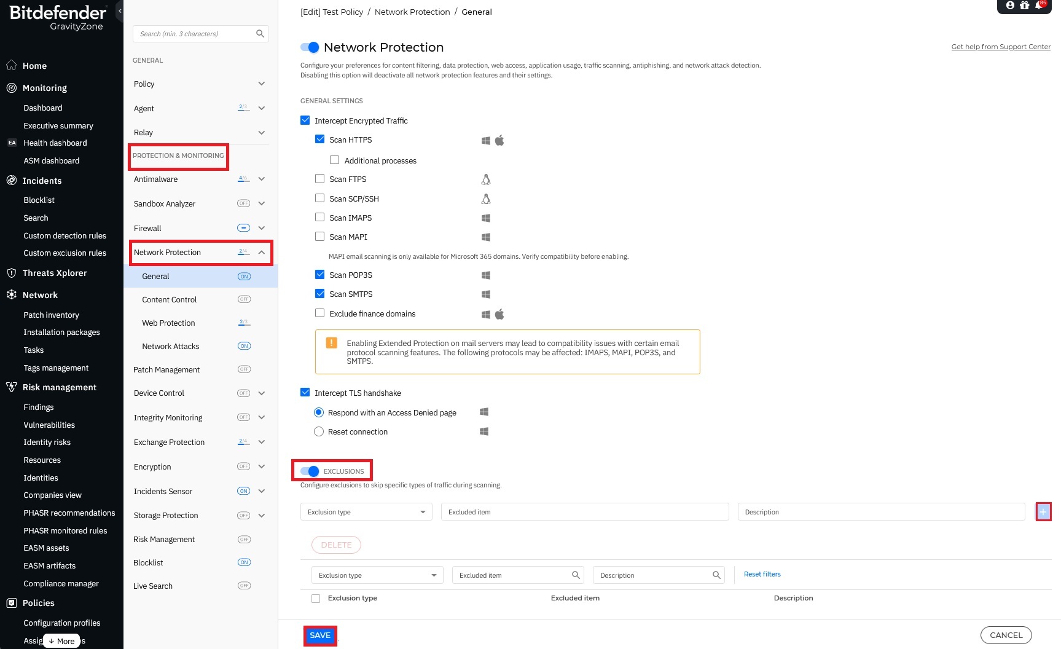The height and width of the screenshot is (649, 1061).
Task: Uncheck Intercept Encrypted Traffic
Action: click(305, 120)
